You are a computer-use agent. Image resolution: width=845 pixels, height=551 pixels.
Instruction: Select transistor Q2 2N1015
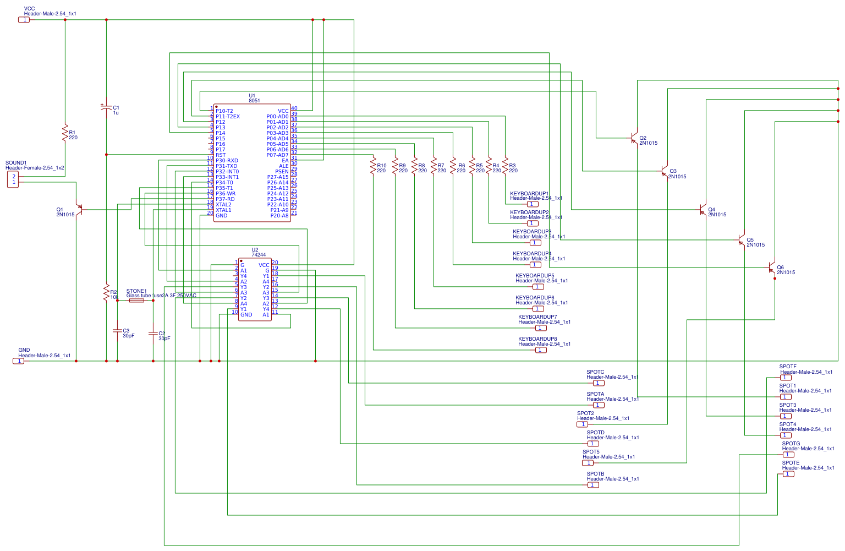pyautogui.click(x=634, y=138)
